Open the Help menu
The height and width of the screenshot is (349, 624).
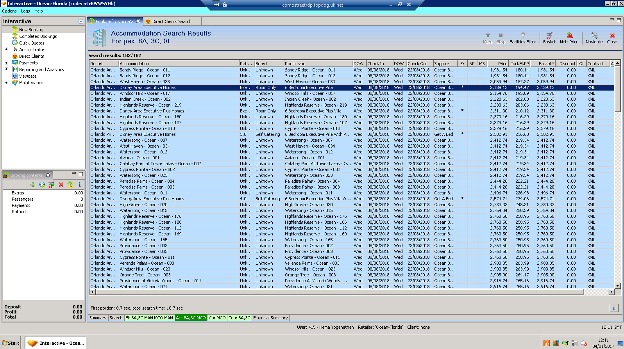tap(38, 11)
